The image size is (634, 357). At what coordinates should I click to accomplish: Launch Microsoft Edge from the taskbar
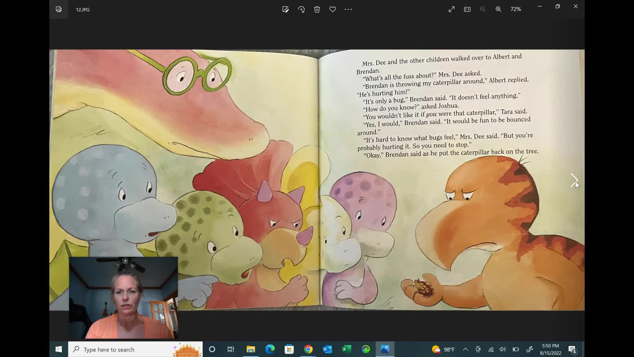pos(270,349)
